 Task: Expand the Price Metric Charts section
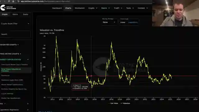(10, 54)
